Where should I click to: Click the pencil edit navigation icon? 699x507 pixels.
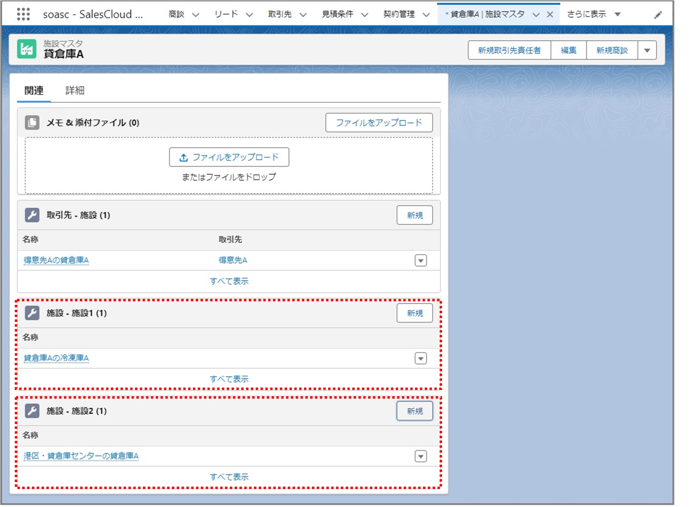[658, 14]
